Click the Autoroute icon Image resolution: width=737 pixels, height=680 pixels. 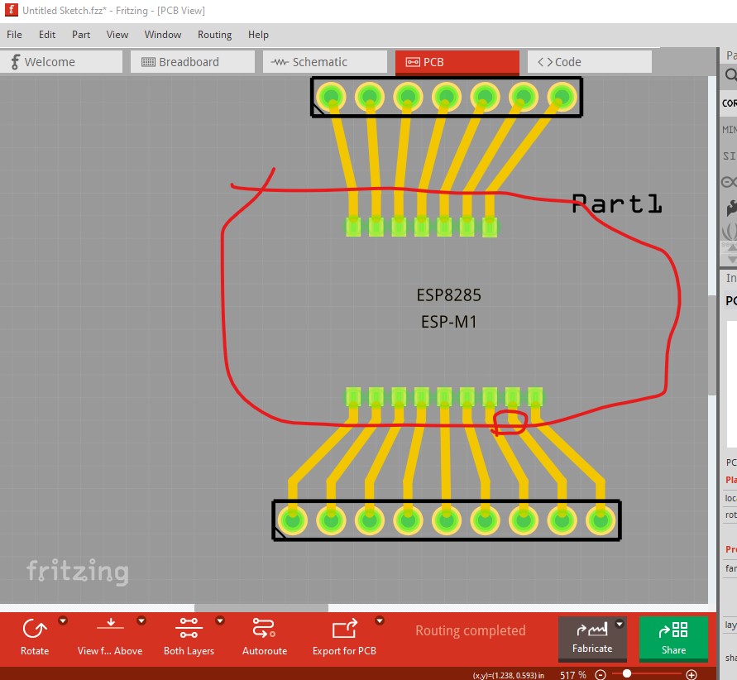point(264,630)
